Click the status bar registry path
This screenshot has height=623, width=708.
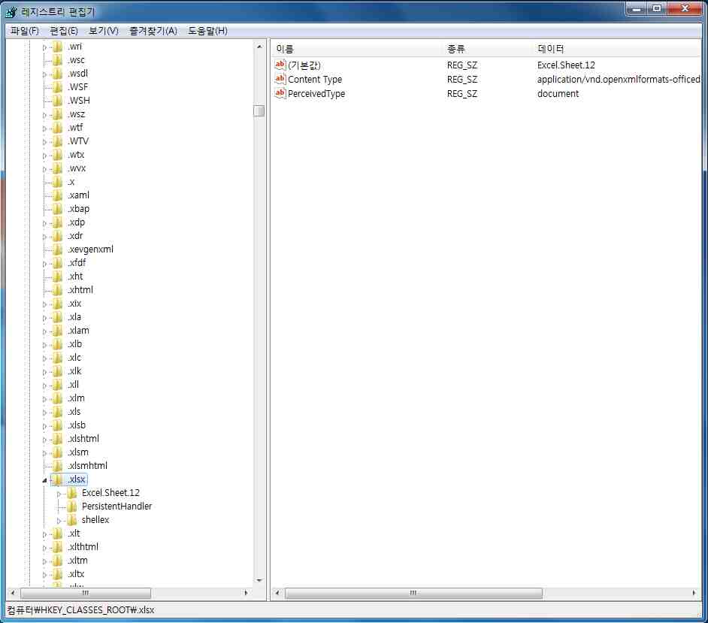click(81, 610)
